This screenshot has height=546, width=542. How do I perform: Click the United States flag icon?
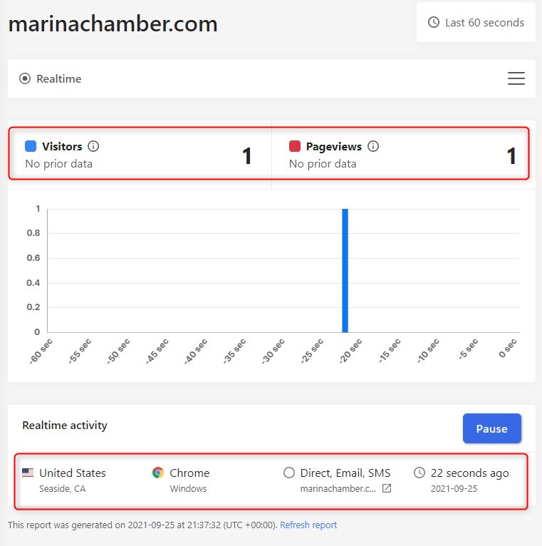click(x=28, y=473)
